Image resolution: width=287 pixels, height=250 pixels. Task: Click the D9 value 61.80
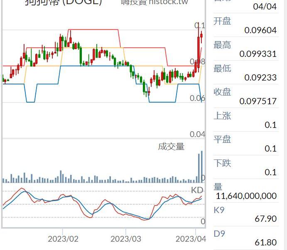pyautogui.click(x=265, y=242)
